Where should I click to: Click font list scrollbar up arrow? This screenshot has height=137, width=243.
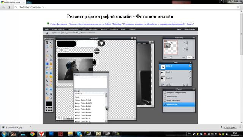pos(106,96)
